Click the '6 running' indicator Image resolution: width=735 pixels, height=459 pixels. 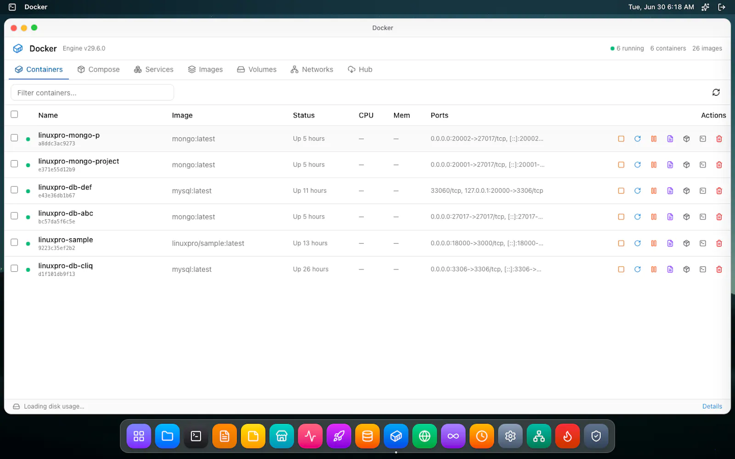pyautogui.click(x=627, y=48)
